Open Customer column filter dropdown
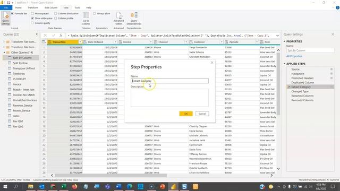Image resolution: width=340 pixels, height=191 pixels. (222, 42)
